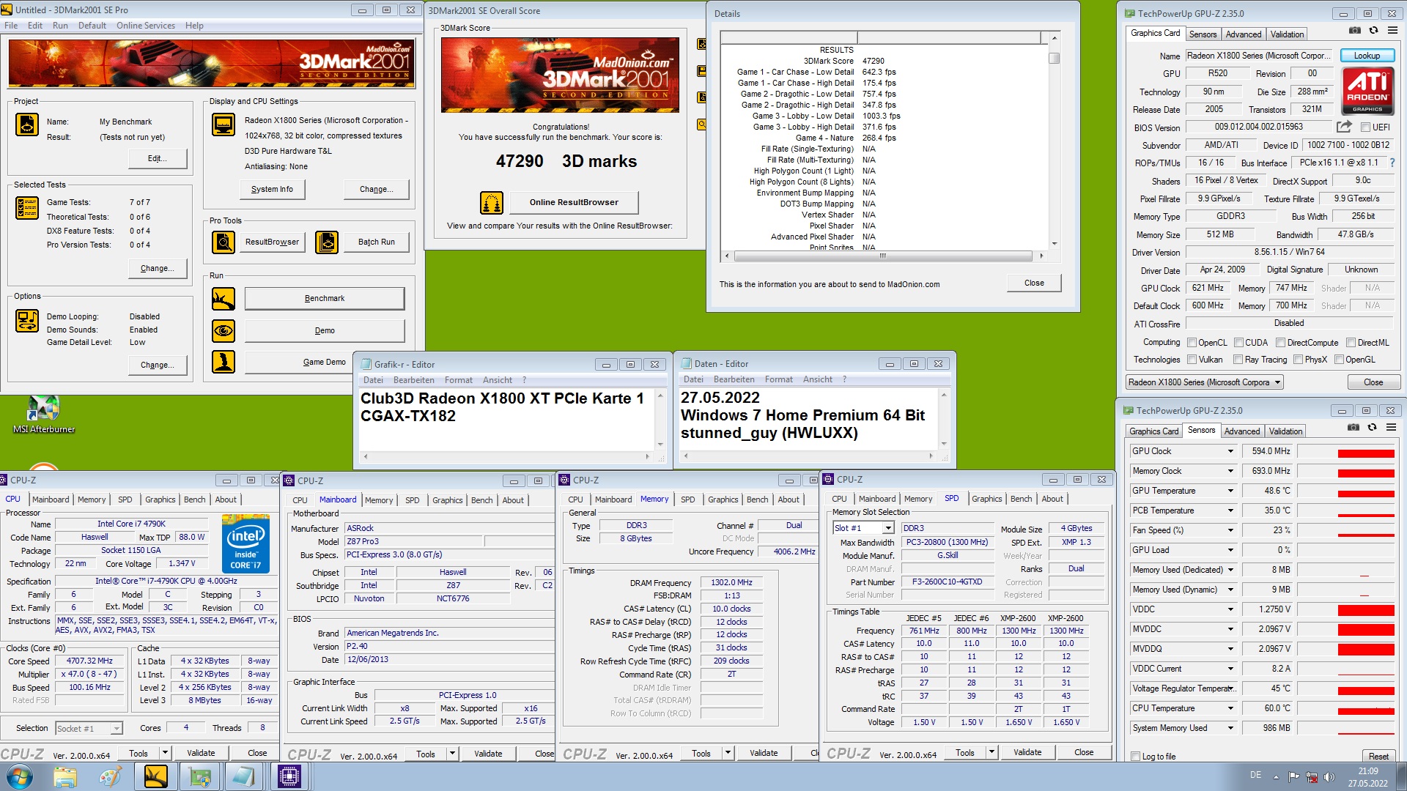Open the CPU-Z taskbar icon

point(289,776)
